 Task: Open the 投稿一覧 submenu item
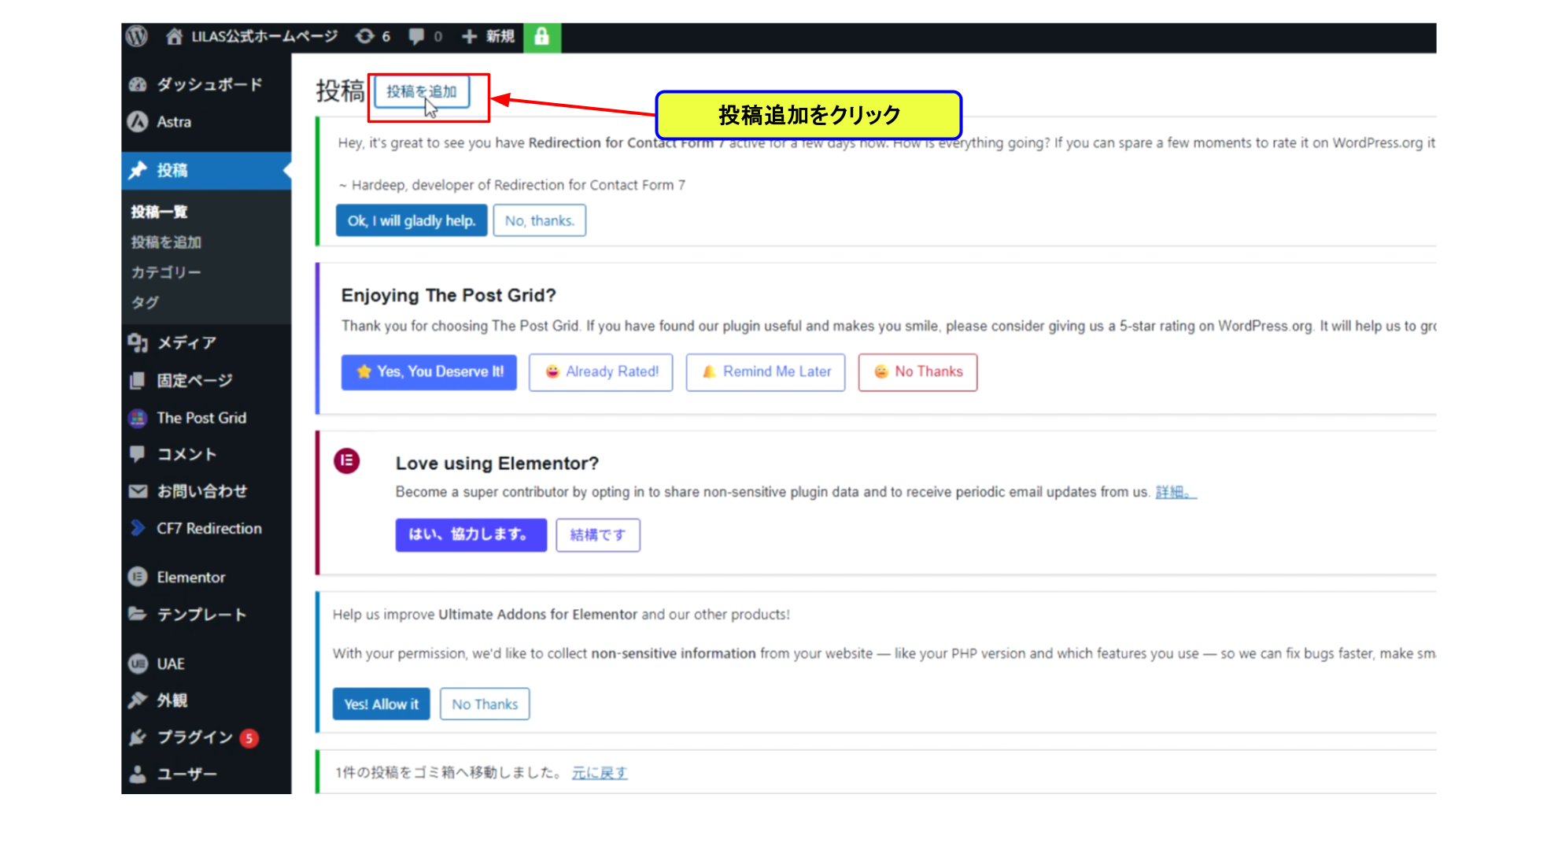coord(159,212)
